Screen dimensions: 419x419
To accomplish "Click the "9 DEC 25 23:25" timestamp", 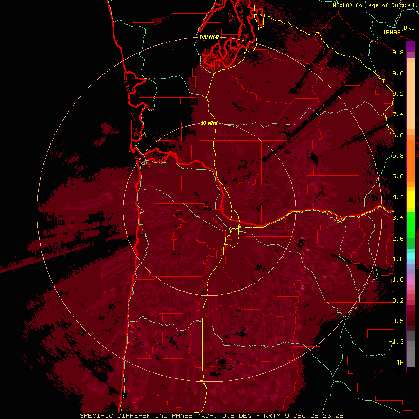I will point(314,416).
